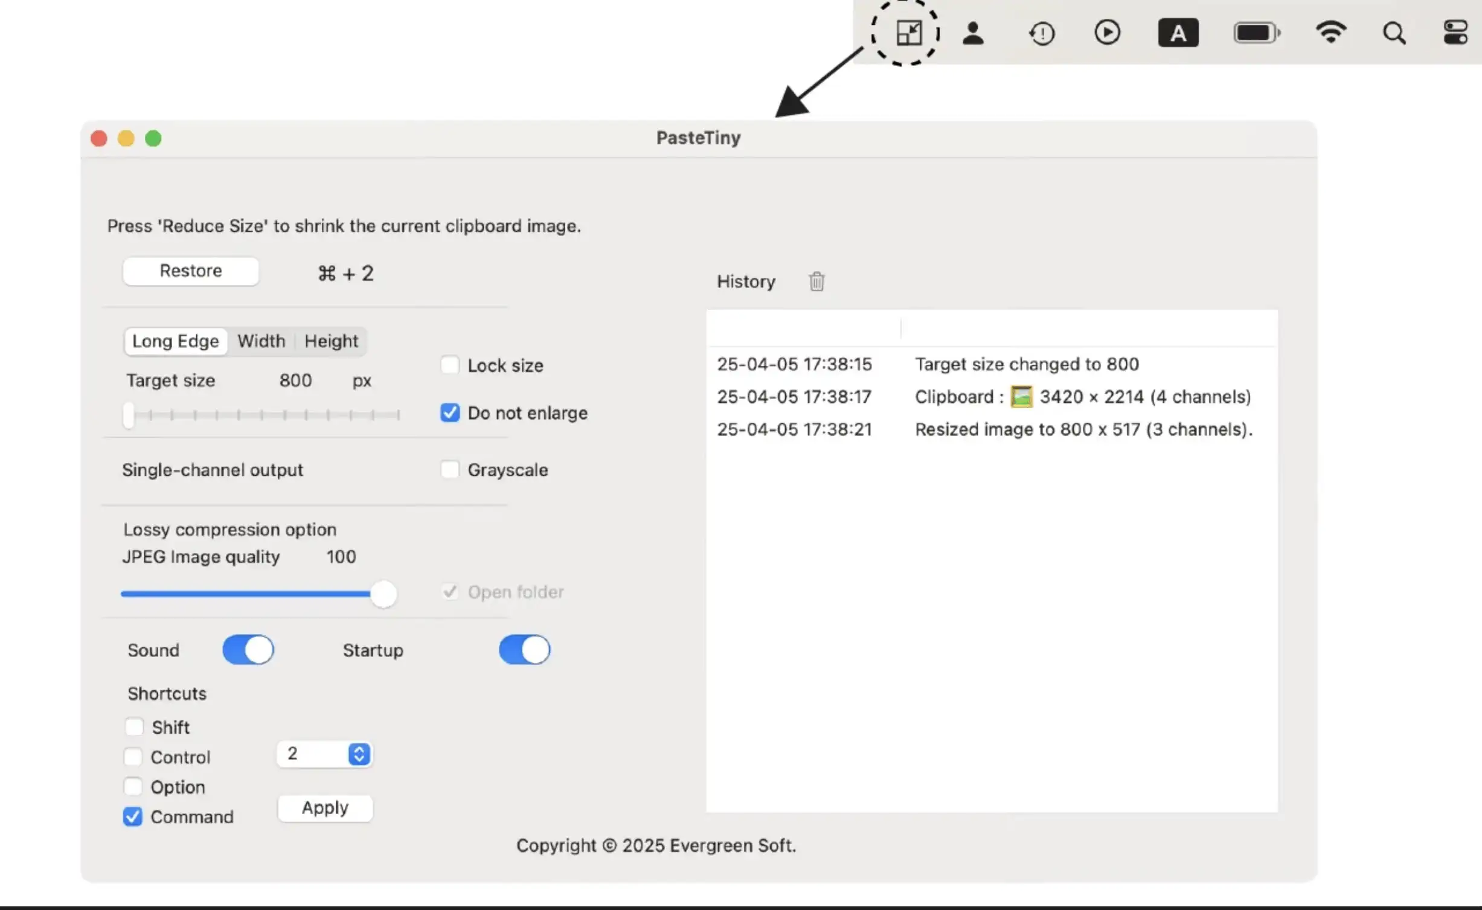
Task: Open the Control Center icon
Action: (x=1455, y=33)
